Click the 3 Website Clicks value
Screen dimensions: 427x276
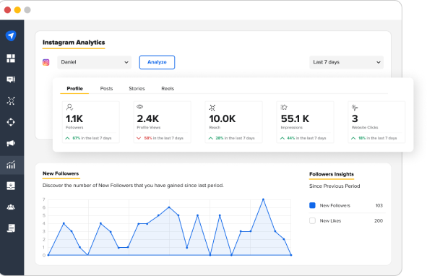(x=355, y=118)
